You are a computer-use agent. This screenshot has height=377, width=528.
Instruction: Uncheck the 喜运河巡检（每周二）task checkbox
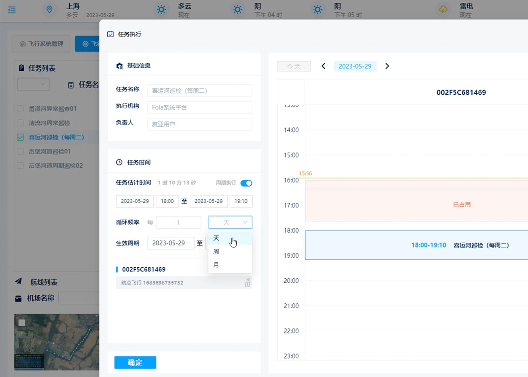coord(20,137)
